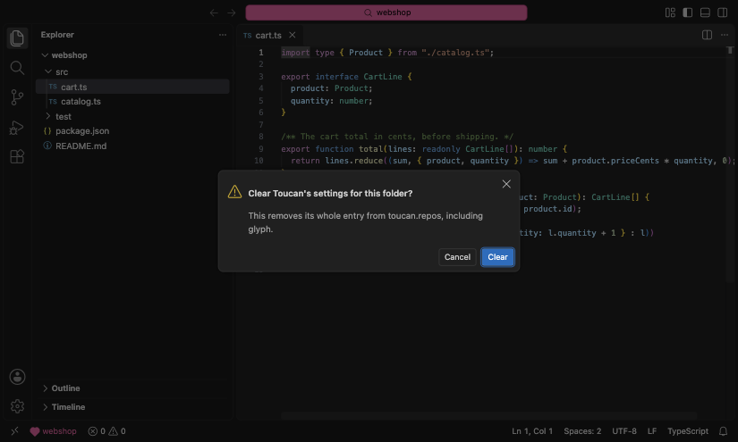
Task: Click the Explorer panel title
Action: [57, 35]
